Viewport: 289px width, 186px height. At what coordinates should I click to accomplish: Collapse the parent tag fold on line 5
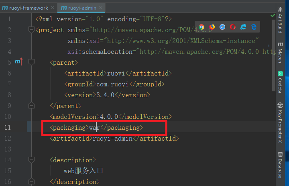click(x=31, y=62)
